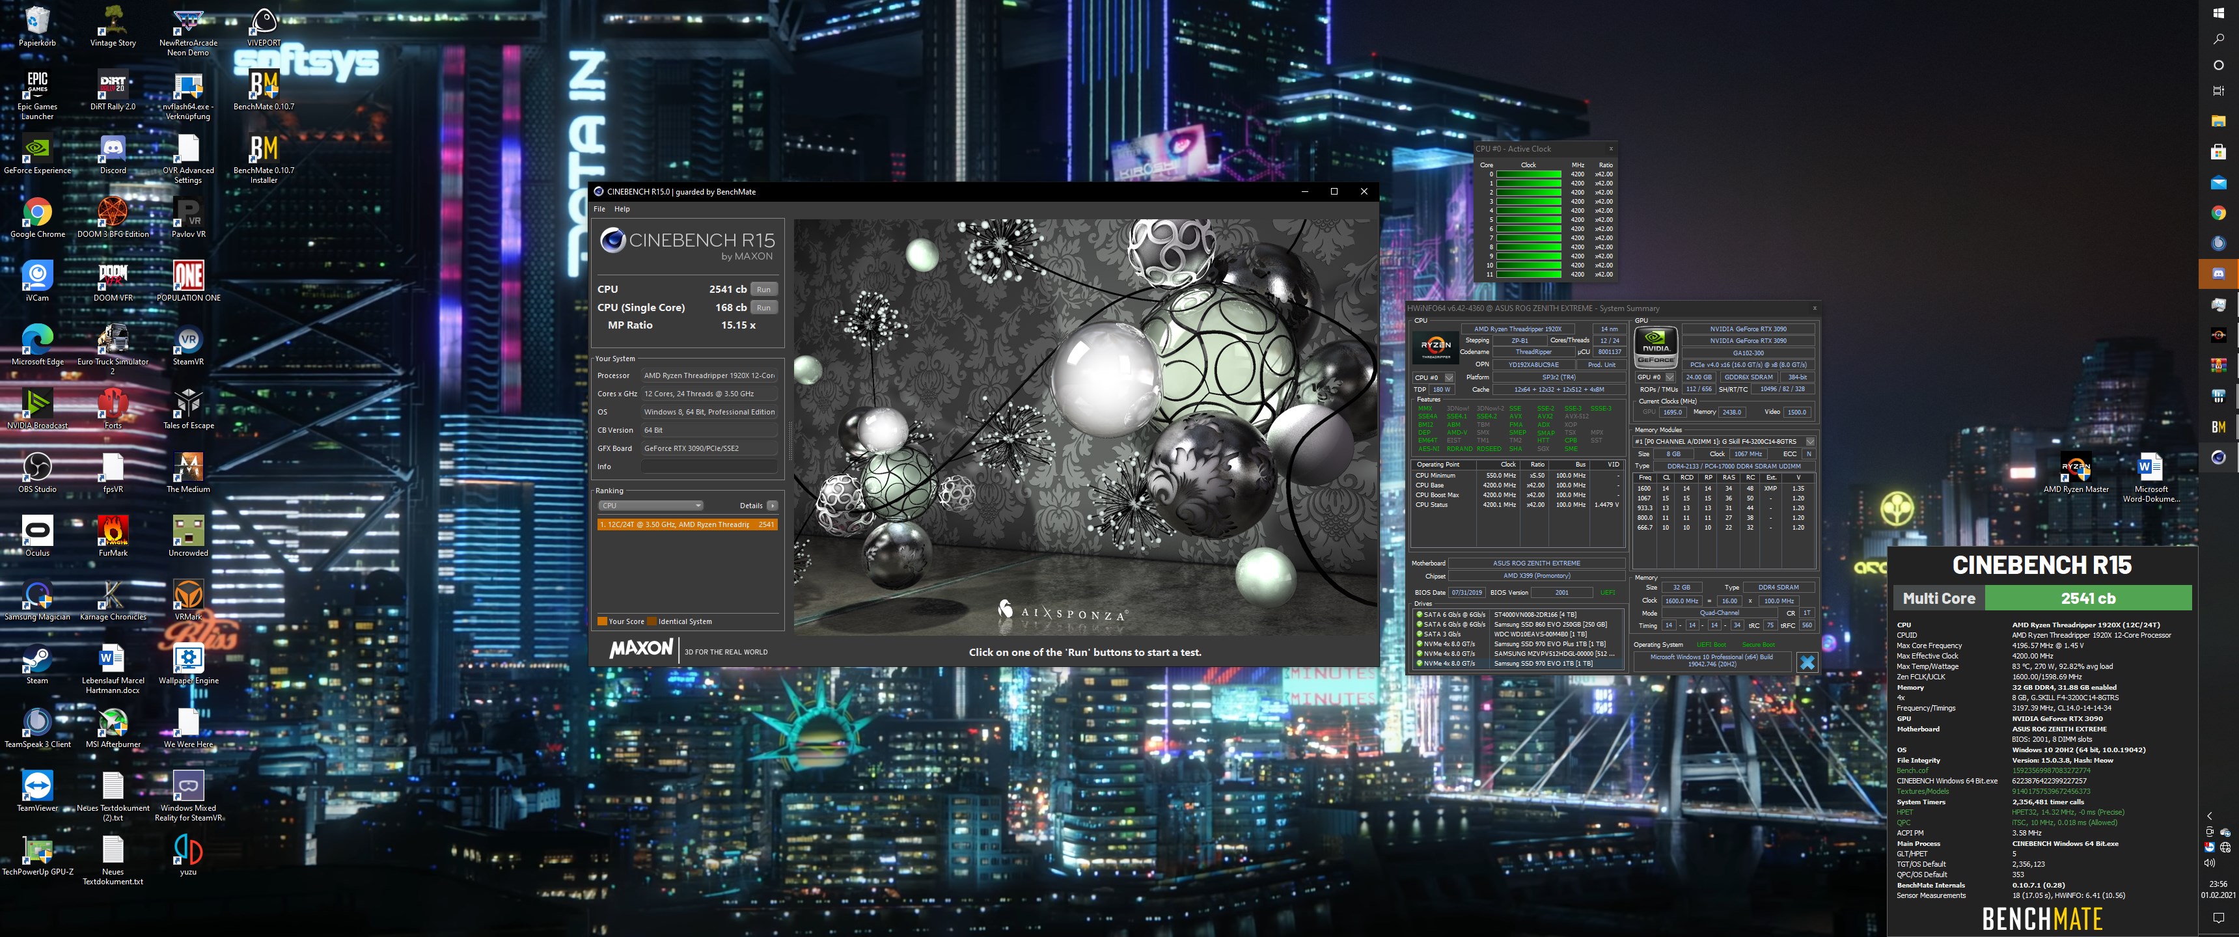Screen dimensions: 2239x937
Task: Close HWiNFO summary with blue X button
Action: click(x=1807, y=662)
